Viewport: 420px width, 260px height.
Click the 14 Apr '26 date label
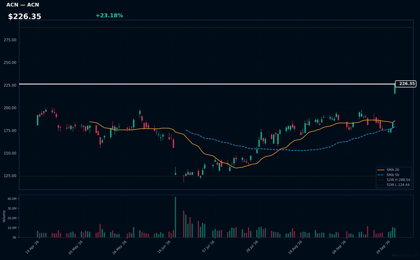tap(32, 247)
